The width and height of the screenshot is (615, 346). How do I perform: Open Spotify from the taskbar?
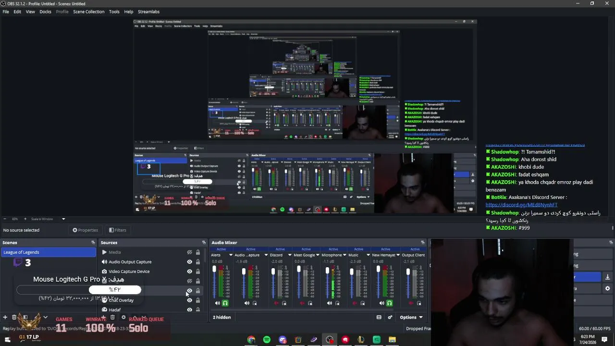coord(267,340)
